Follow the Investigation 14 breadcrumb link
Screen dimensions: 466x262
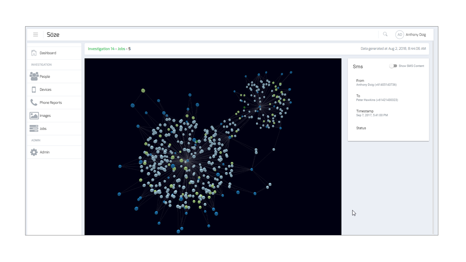(x=101, y=49)
